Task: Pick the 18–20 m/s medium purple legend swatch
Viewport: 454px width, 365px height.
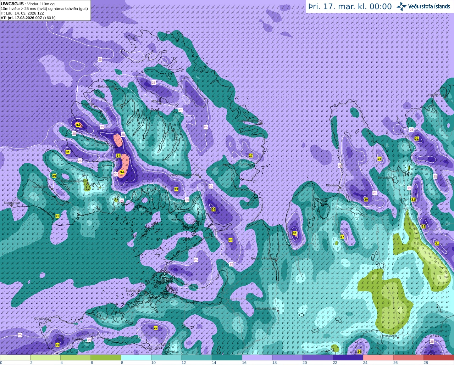Action: pyautogui.click(x=288, y=358)
